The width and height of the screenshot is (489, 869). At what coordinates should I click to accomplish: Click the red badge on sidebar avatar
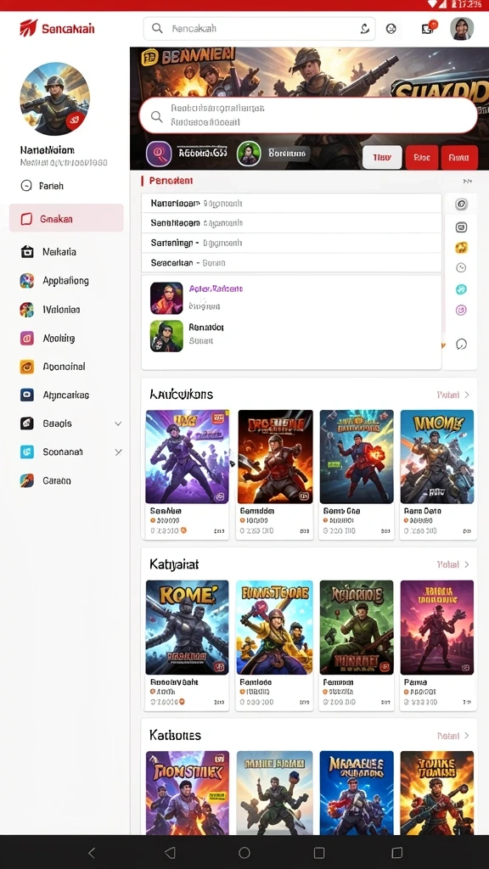pyautogui.click(x=76, y=121)
